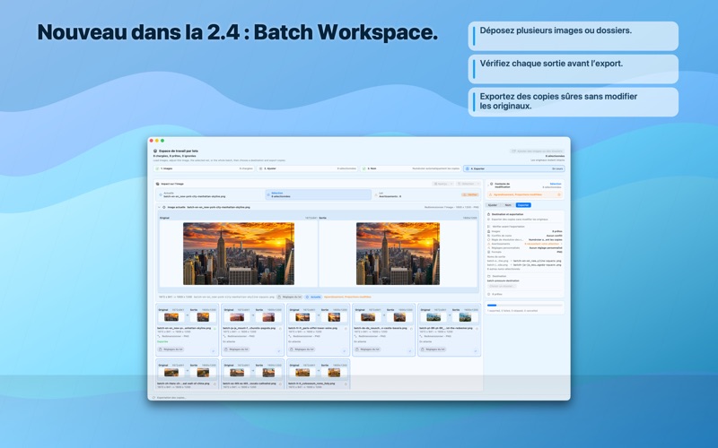The height and width of the screenshot is (448, 718).
Task: Click Réglages du lot on castle-bavaria card
Action: coord(367,349)
